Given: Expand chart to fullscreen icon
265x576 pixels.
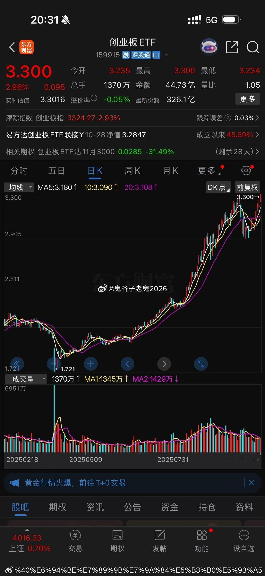Looking at the screenshot, I should (201, 364).
